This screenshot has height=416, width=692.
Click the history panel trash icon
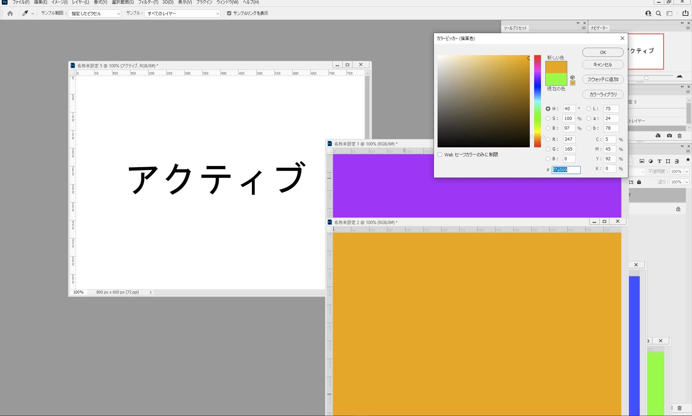click(x=679, y=136)
